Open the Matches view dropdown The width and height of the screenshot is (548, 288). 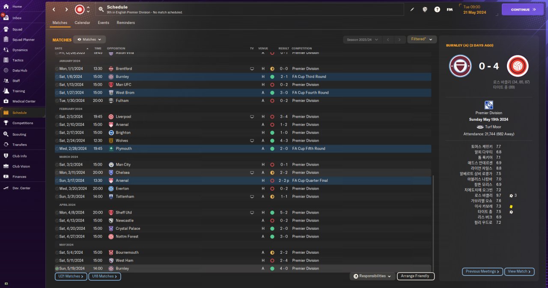click(x=89, y=39)
